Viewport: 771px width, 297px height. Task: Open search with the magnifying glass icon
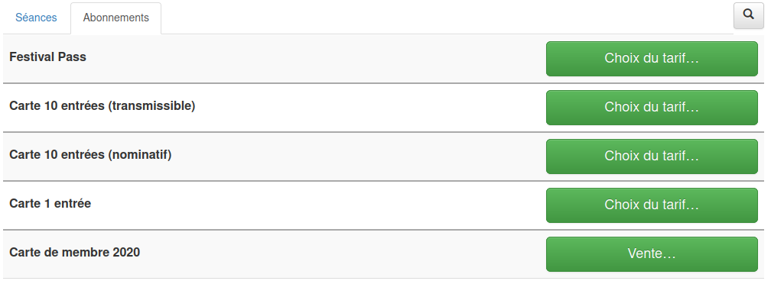tap(748, 16)
